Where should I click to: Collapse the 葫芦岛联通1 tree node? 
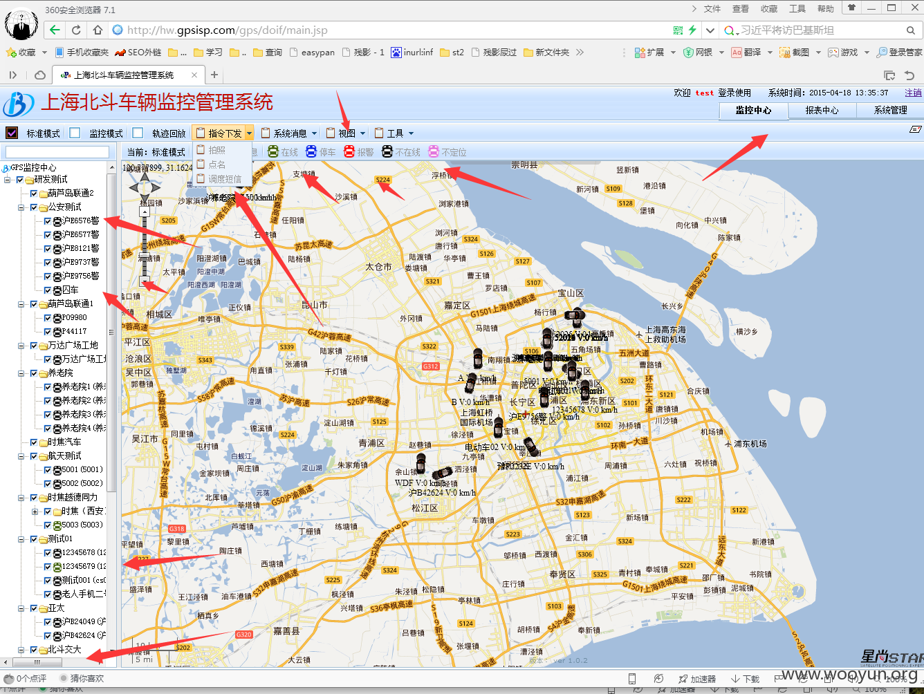(21, 304)
